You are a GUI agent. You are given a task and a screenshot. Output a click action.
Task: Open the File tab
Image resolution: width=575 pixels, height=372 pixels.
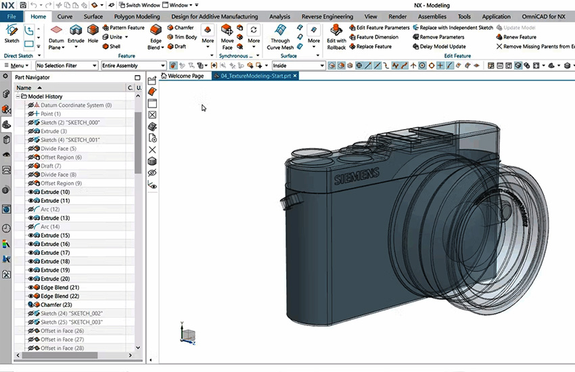tap(11, 16)
